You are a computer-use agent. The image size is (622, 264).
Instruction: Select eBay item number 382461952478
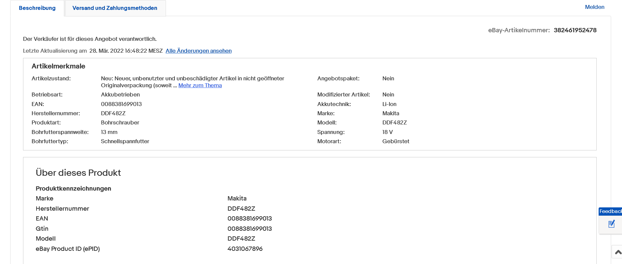(575, 30)
